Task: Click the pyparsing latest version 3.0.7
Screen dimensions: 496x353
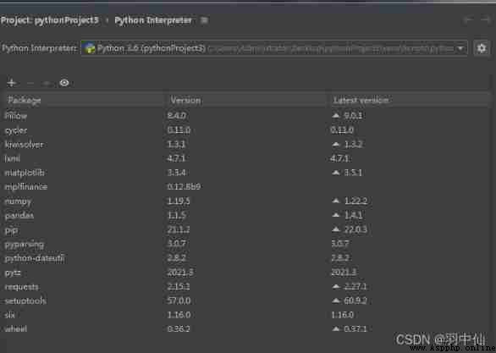Action: point(340,244)
